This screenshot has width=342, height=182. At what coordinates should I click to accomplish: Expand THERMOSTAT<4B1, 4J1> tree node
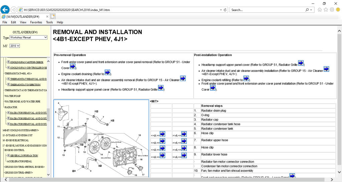pos(18,73)
